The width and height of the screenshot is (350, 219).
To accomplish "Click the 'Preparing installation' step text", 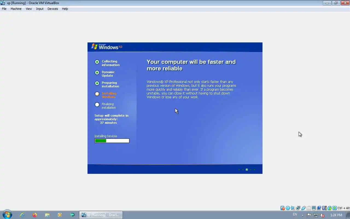I will [110, 85].
